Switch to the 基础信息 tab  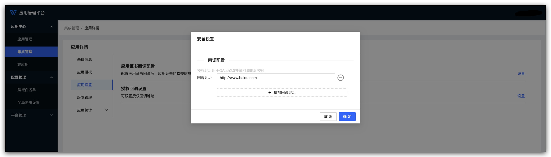click(x=85, y=59)
